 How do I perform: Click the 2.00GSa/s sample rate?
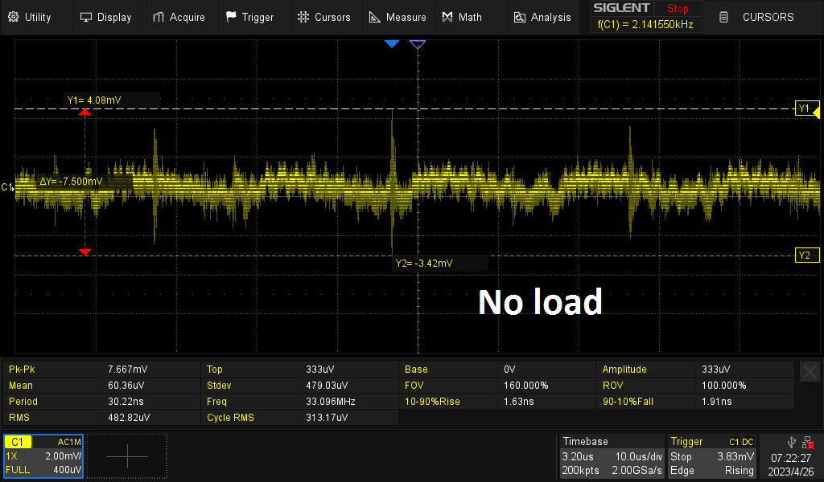[637, 471]
